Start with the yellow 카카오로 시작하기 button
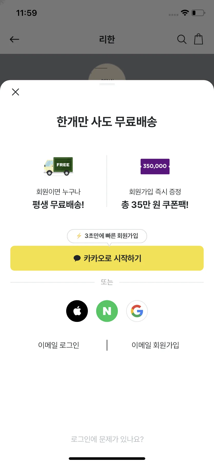Screen dimensions: 214x464 [x=107, y=258]
